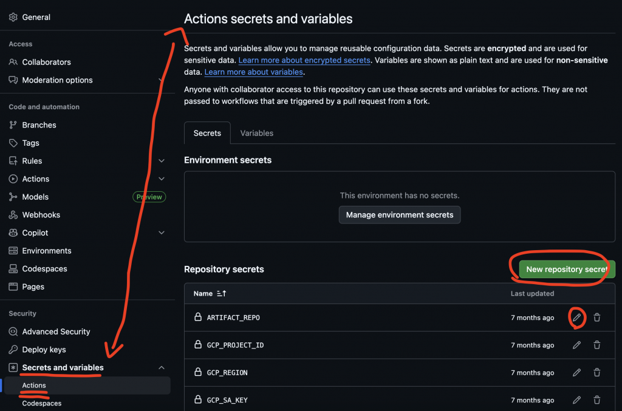
Task: Click the pencil edit icon for ARTIFACT_REPO
Action: 576,318
